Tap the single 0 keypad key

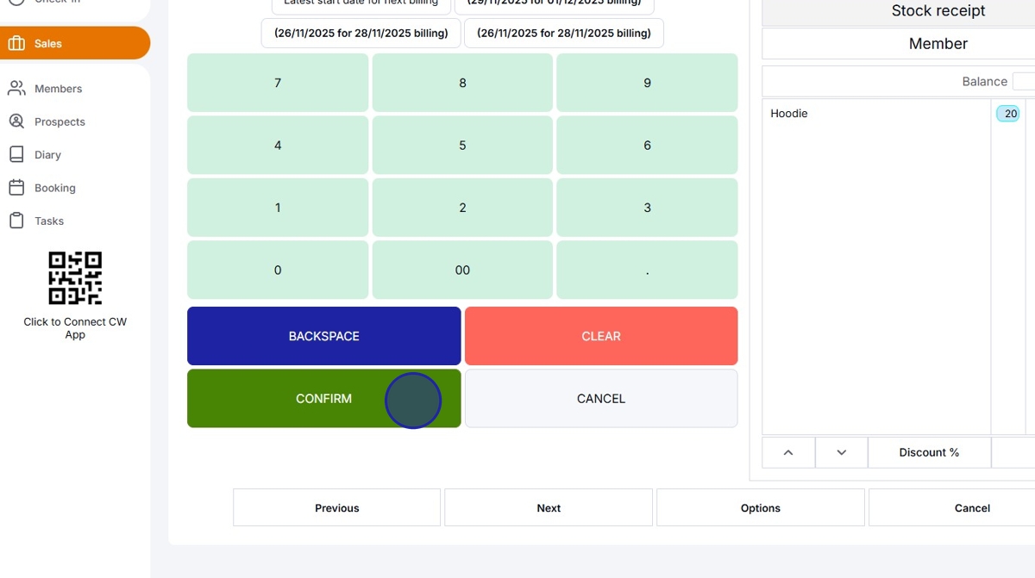point(278,270)
